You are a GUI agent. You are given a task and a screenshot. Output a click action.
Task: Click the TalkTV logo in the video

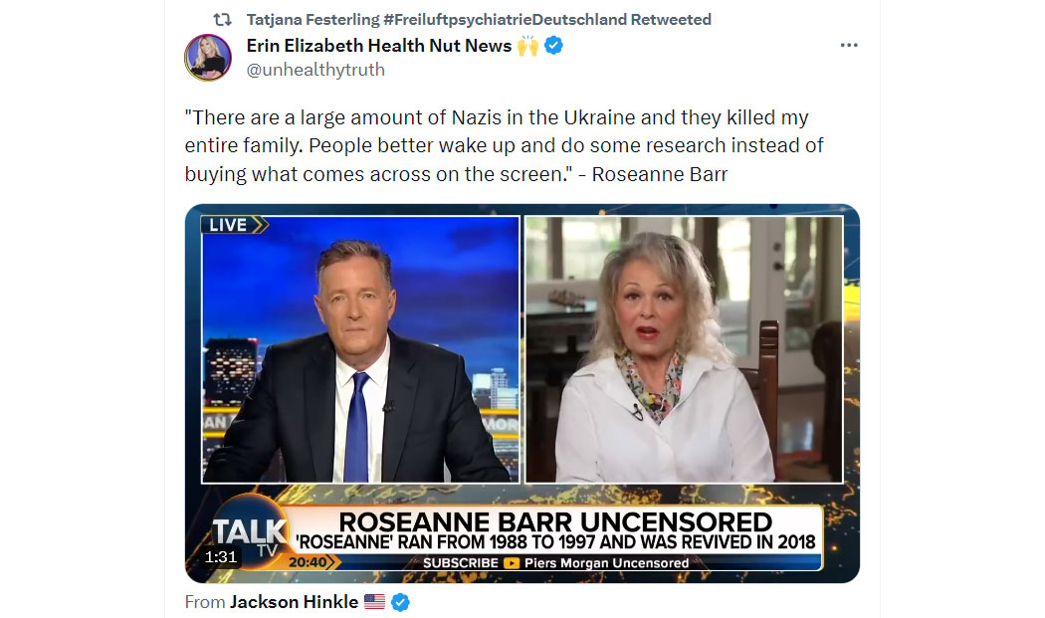(x=250, y=535)
